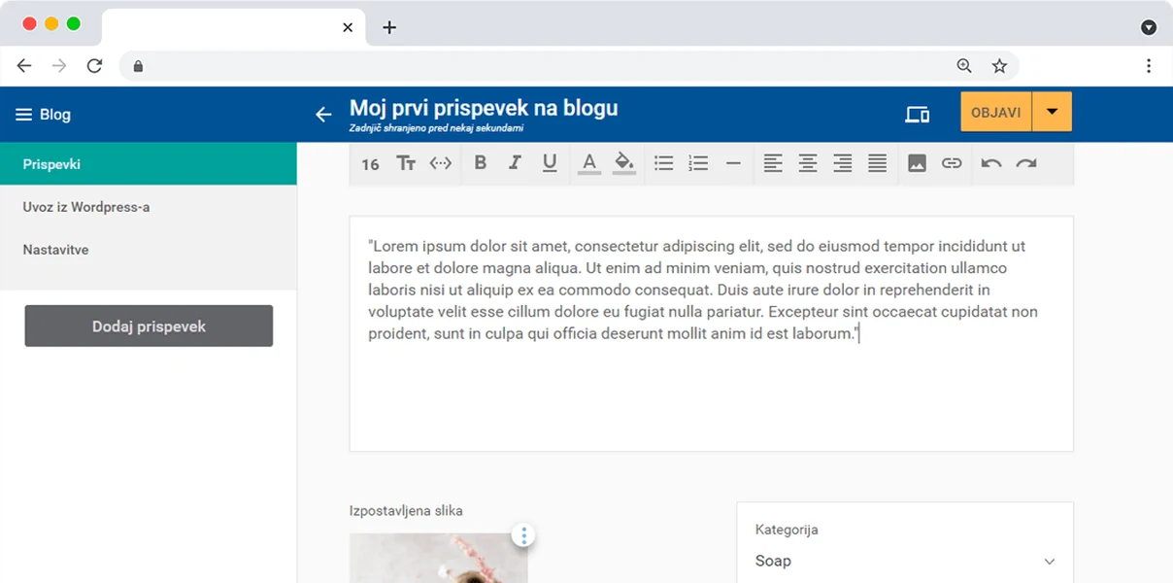Viewport: 1173px width, 583px height.
Task: Click the browser address bar
Action: (x=568, y=66)
